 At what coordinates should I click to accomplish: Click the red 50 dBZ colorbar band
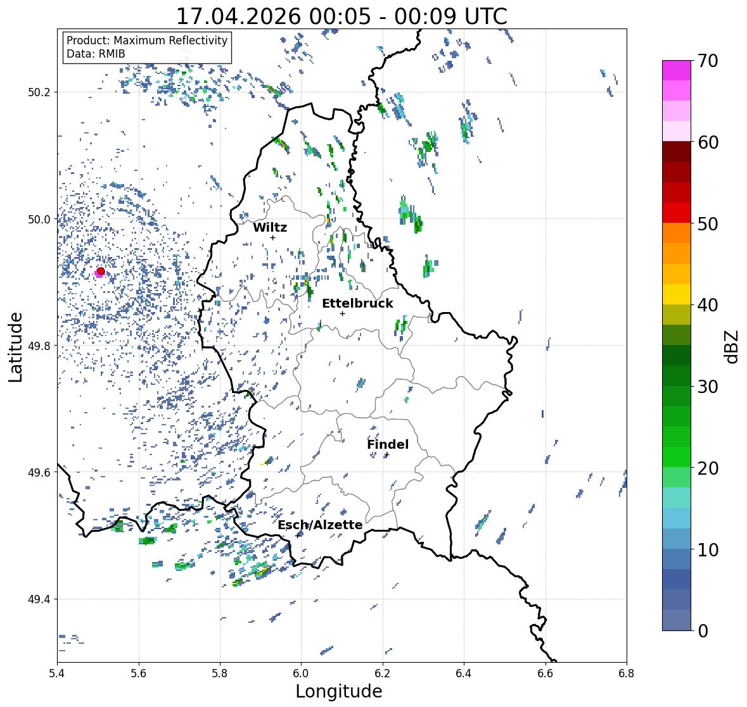[677, 213]
